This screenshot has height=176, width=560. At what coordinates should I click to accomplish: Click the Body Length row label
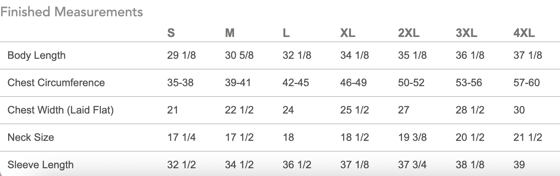pos(36,55)
